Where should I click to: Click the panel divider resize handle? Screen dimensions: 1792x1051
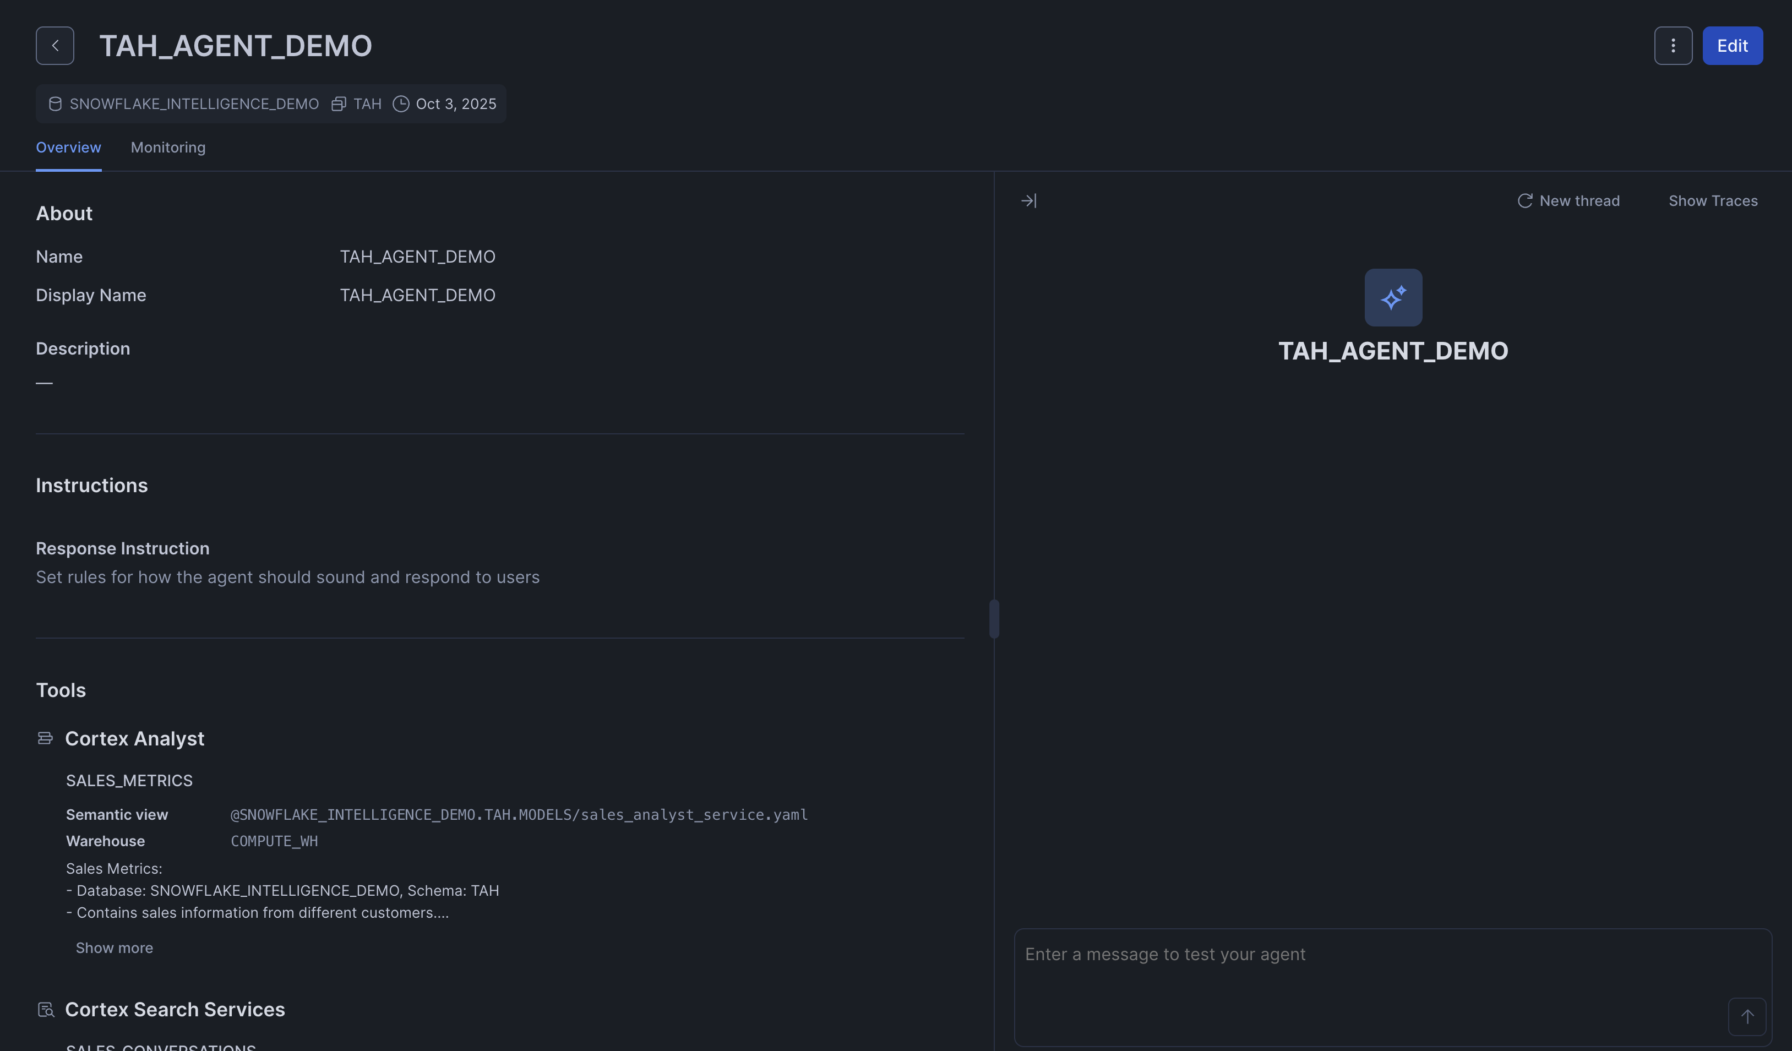[993, 619]
